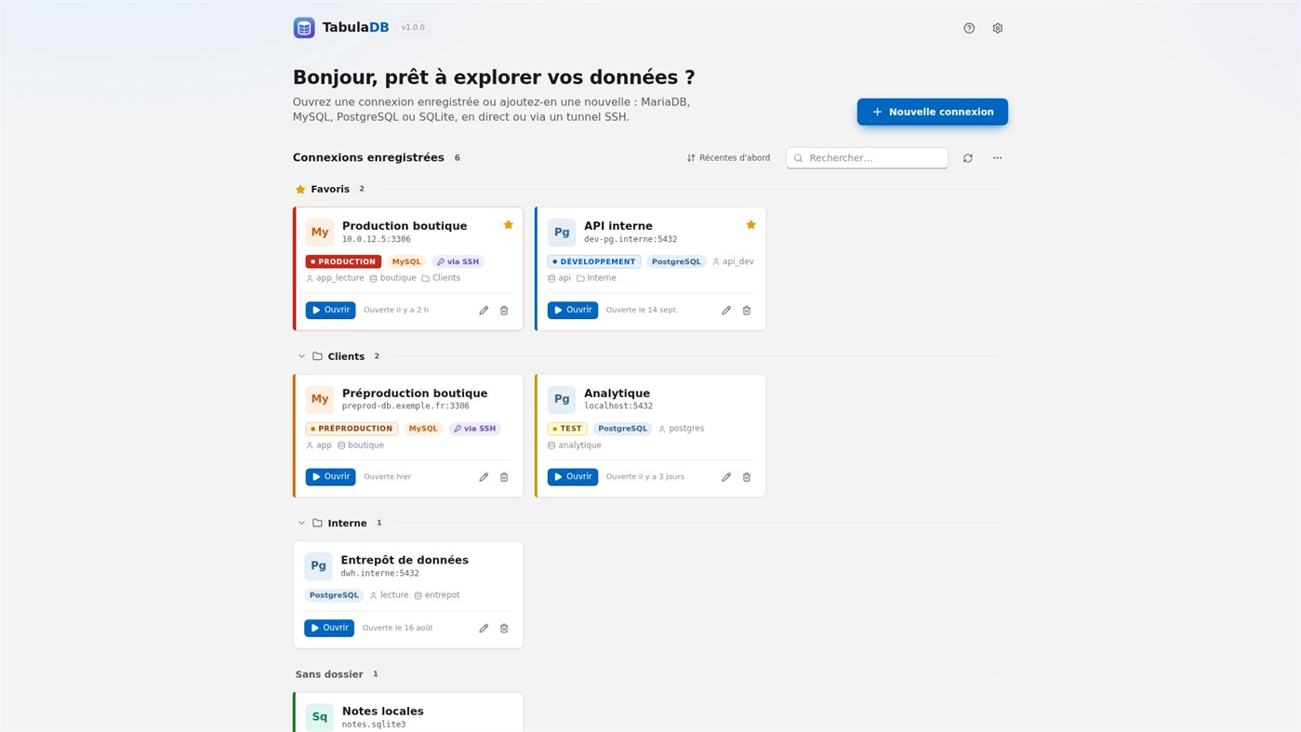Delete the Préproduction boutique connection
Viewport: 1301px width, 732px height.
(x=504, y=477)
